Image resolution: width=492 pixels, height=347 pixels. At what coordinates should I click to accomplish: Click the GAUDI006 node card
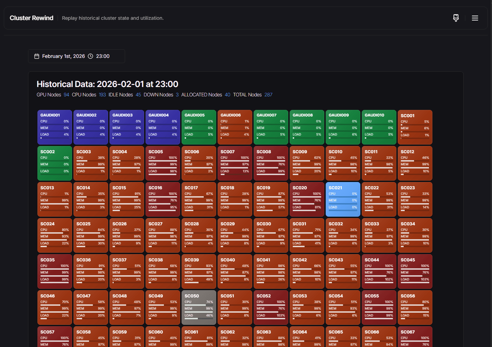(x=235, y=127)
